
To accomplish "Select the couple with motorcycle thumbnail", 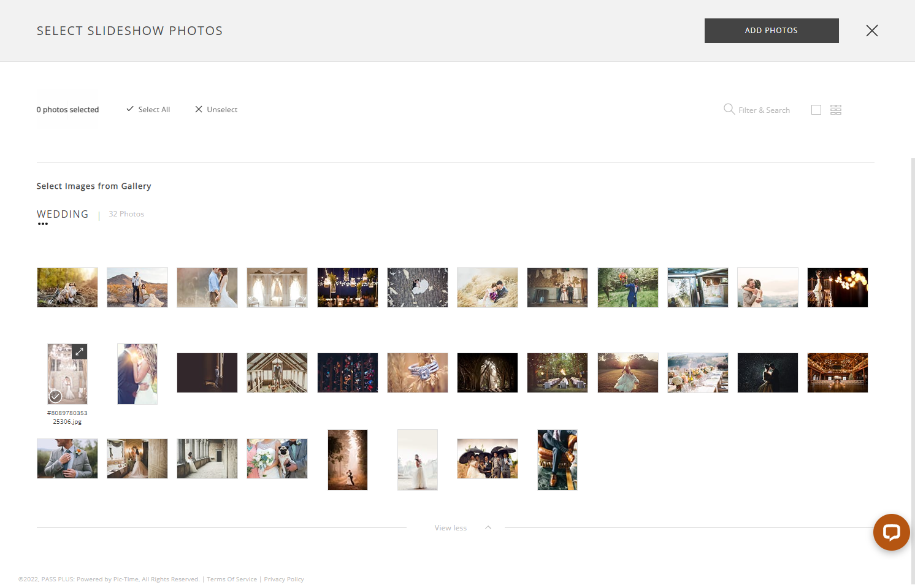I will tap(67, 288).
